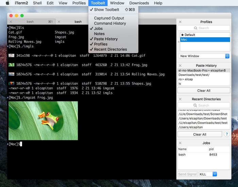This screenshot has height=187, width=238.
Task: Uncheck Jobs in Toolbelt menu
Action: 113,28
